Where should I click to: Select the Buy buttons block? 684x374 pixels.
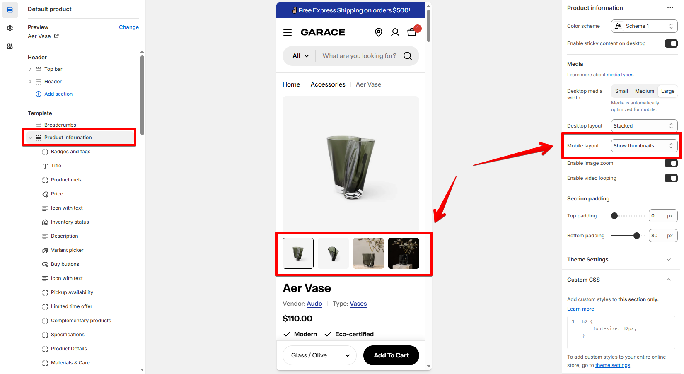[65, 264]
